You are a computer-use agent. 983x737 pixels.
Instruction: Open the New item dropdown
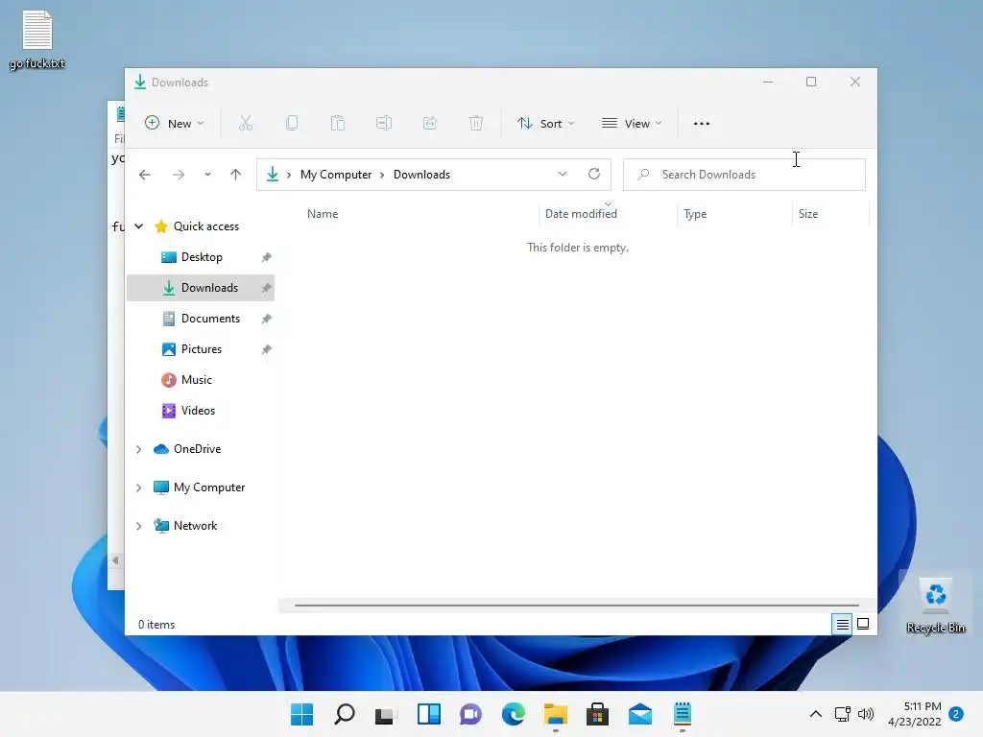[175, 124]
